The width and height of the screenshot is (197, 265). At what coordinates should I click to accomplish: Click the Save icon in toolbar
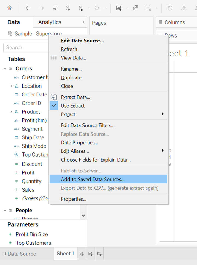[x=55, y=8]
